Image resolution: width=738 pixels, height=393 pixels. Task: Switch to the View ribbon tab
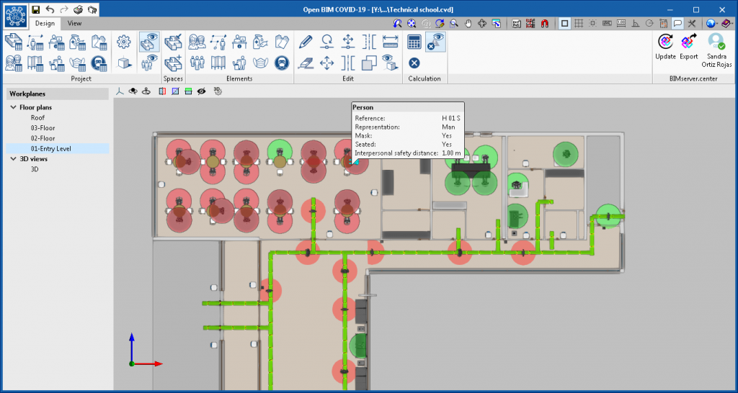(75, 23)
